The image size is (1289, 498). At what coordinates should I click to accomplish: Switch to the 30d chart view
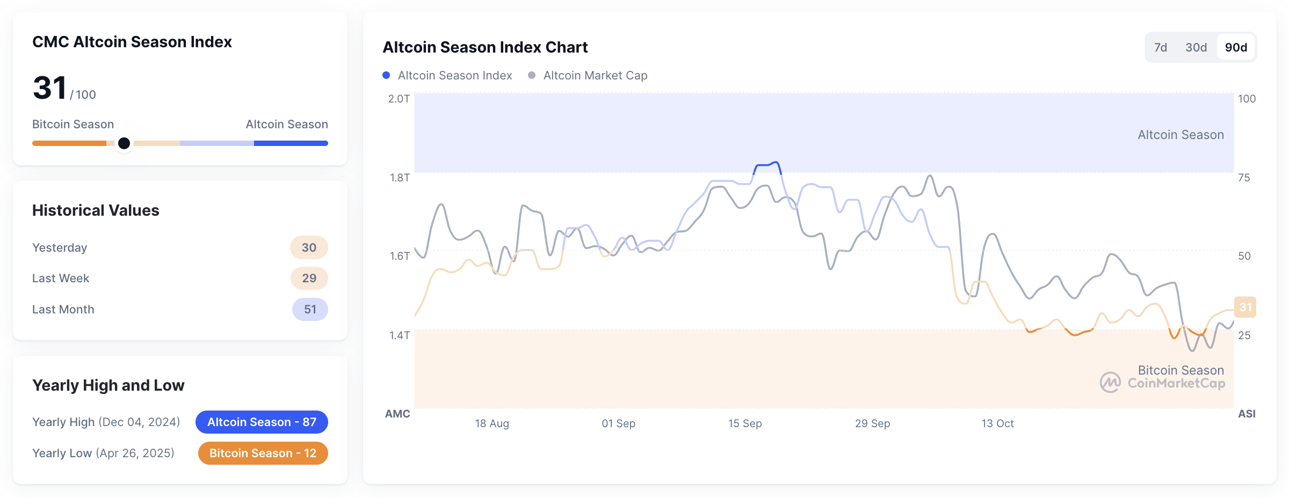click(1196, 47)
